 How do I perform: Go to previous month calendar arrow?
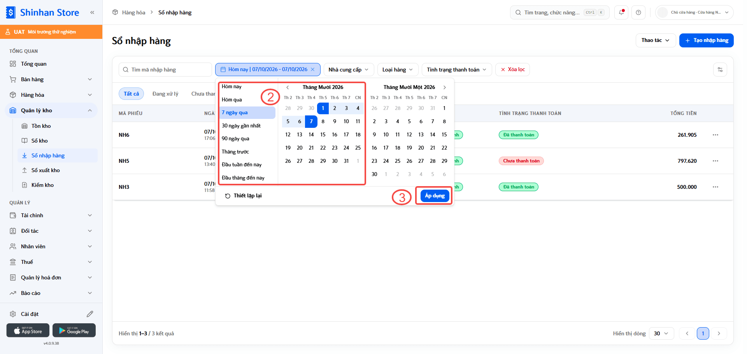point(288,87)
